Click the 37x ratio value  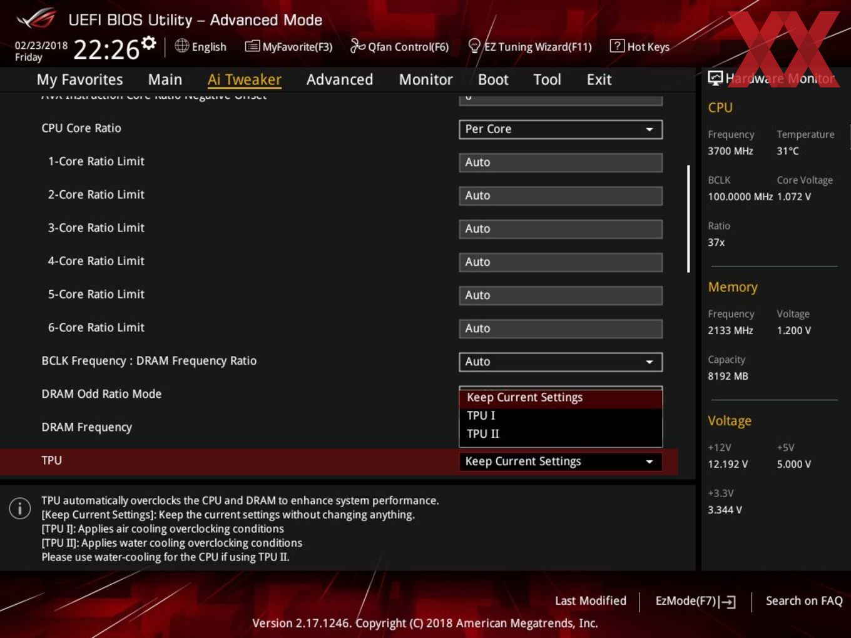[x=716, y=242]
